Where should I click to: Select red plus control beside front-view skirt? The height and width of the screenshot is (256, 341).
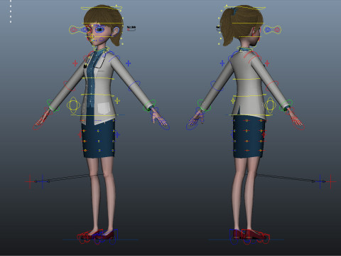coord(80,134)
